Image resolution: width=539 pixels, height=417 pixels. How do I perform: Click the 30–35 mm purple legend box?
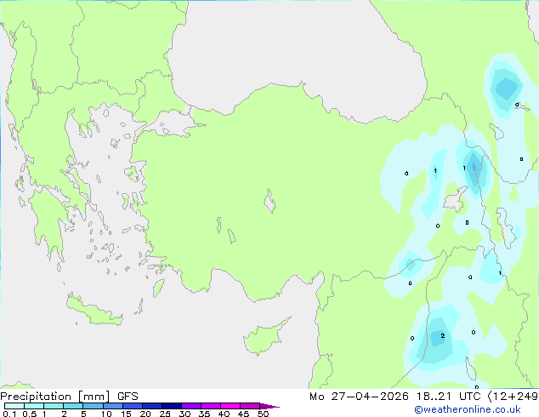190,406
